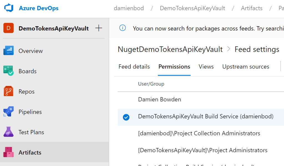
Task: Click the Repos icon in sidebar
Action: pos(8,91)
